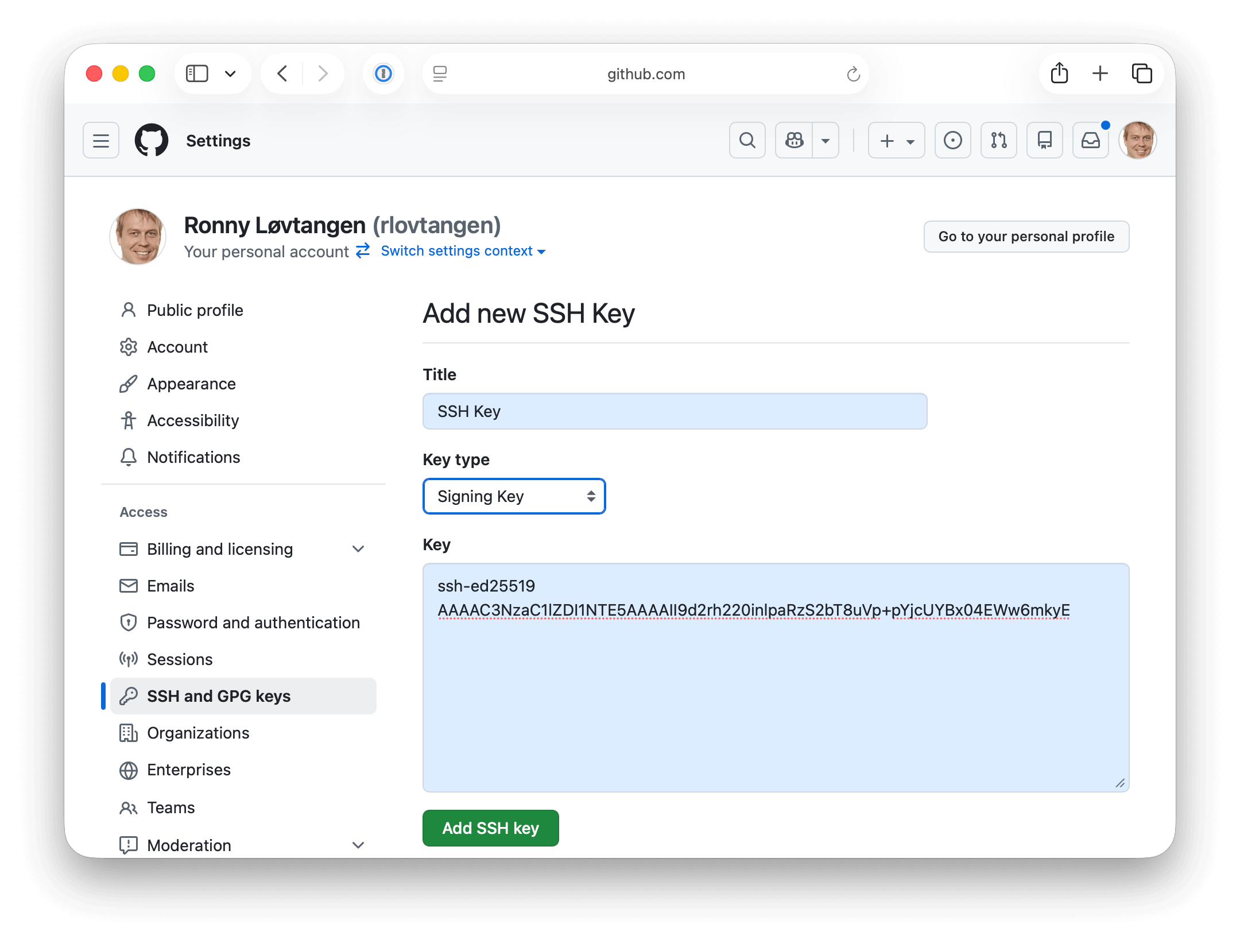Click Go to your personal profile

1026,237
